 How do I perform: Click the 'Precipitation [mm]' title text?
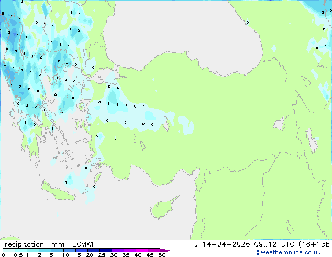click(x=34, y=244)
